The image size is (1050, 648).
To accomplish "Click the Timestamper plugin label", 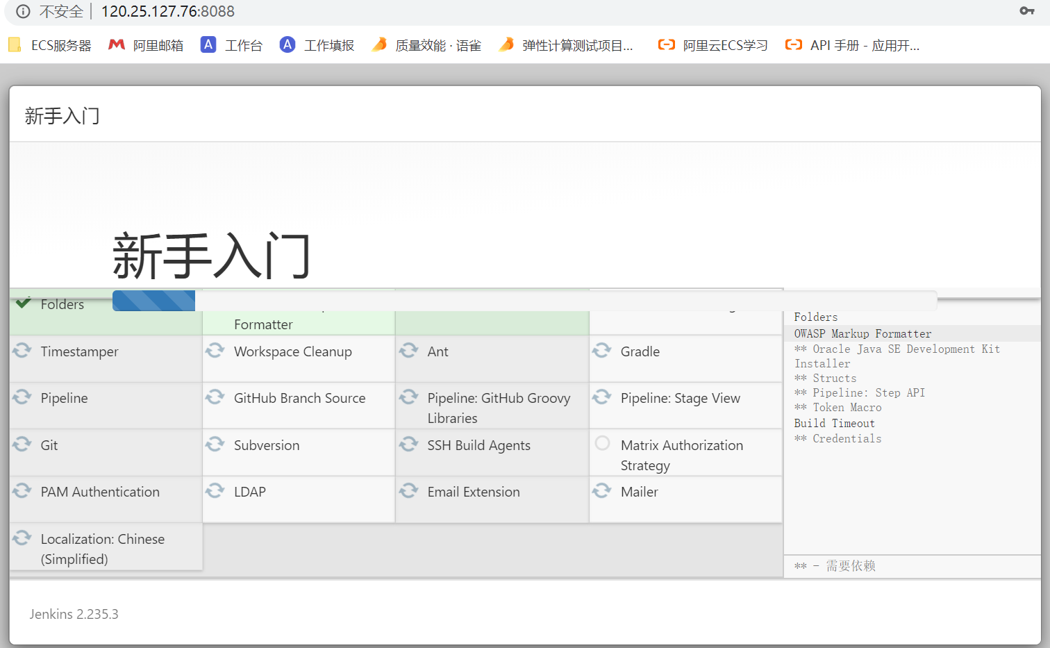I will pyautogui.click(x=79, y=351).
